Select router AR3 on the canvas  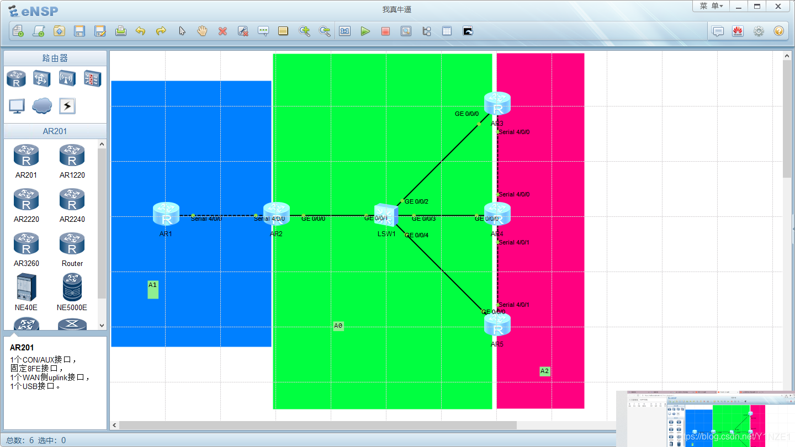point(497,104)
